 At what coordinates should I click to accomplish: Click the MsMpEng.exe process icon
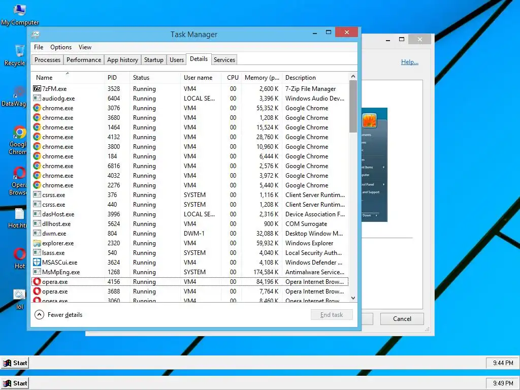(37, 272)
